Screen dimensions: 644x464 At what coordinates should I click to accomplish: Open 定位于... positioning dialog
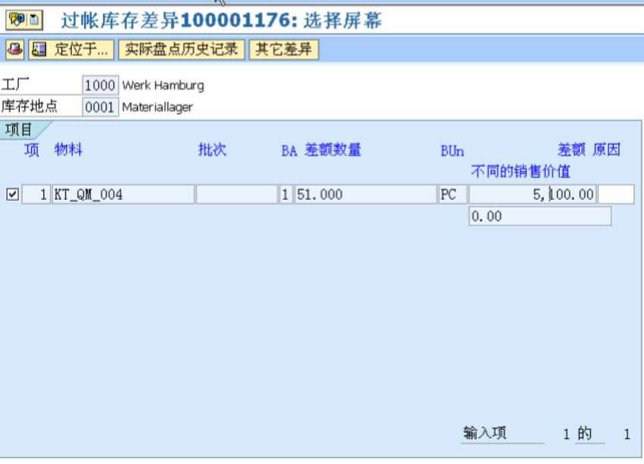[x=70, y=49]
